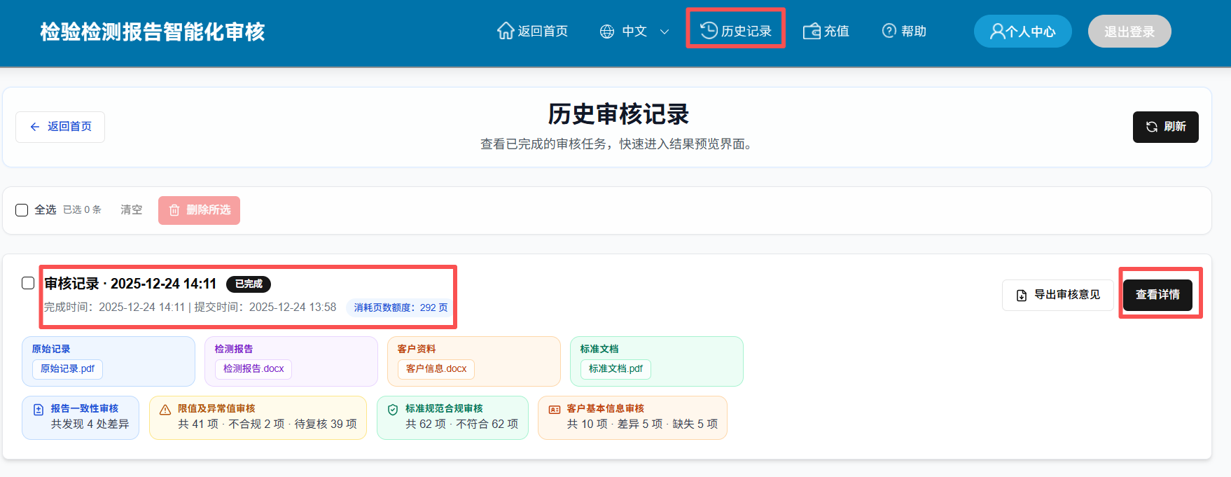1231x477 pixels.
Task: Click the export file icon for 导出审核意见
Action: 1022,296
